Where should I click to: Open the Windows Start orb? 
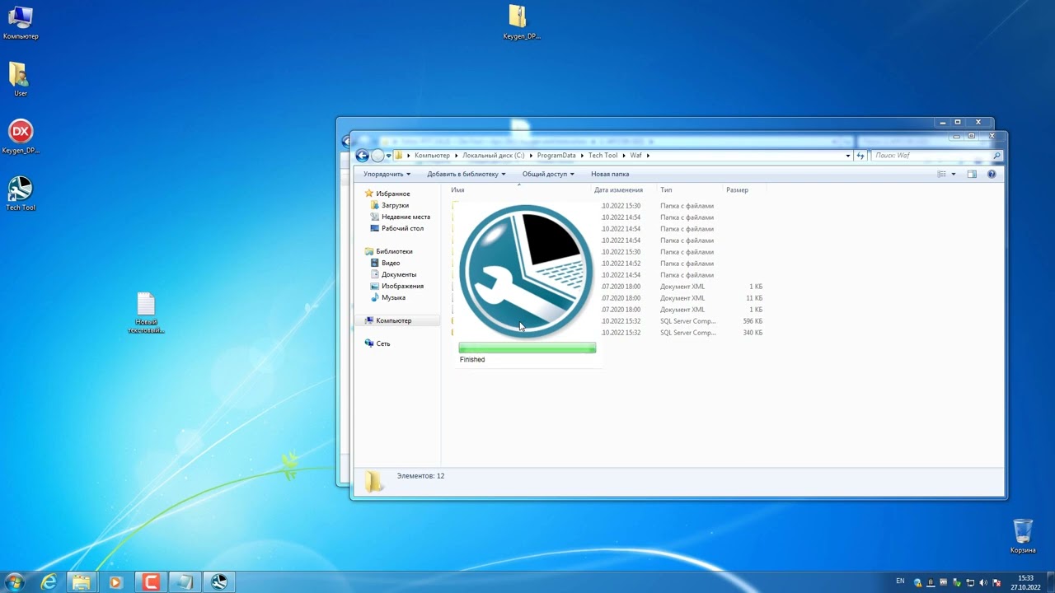click(14, 582)
